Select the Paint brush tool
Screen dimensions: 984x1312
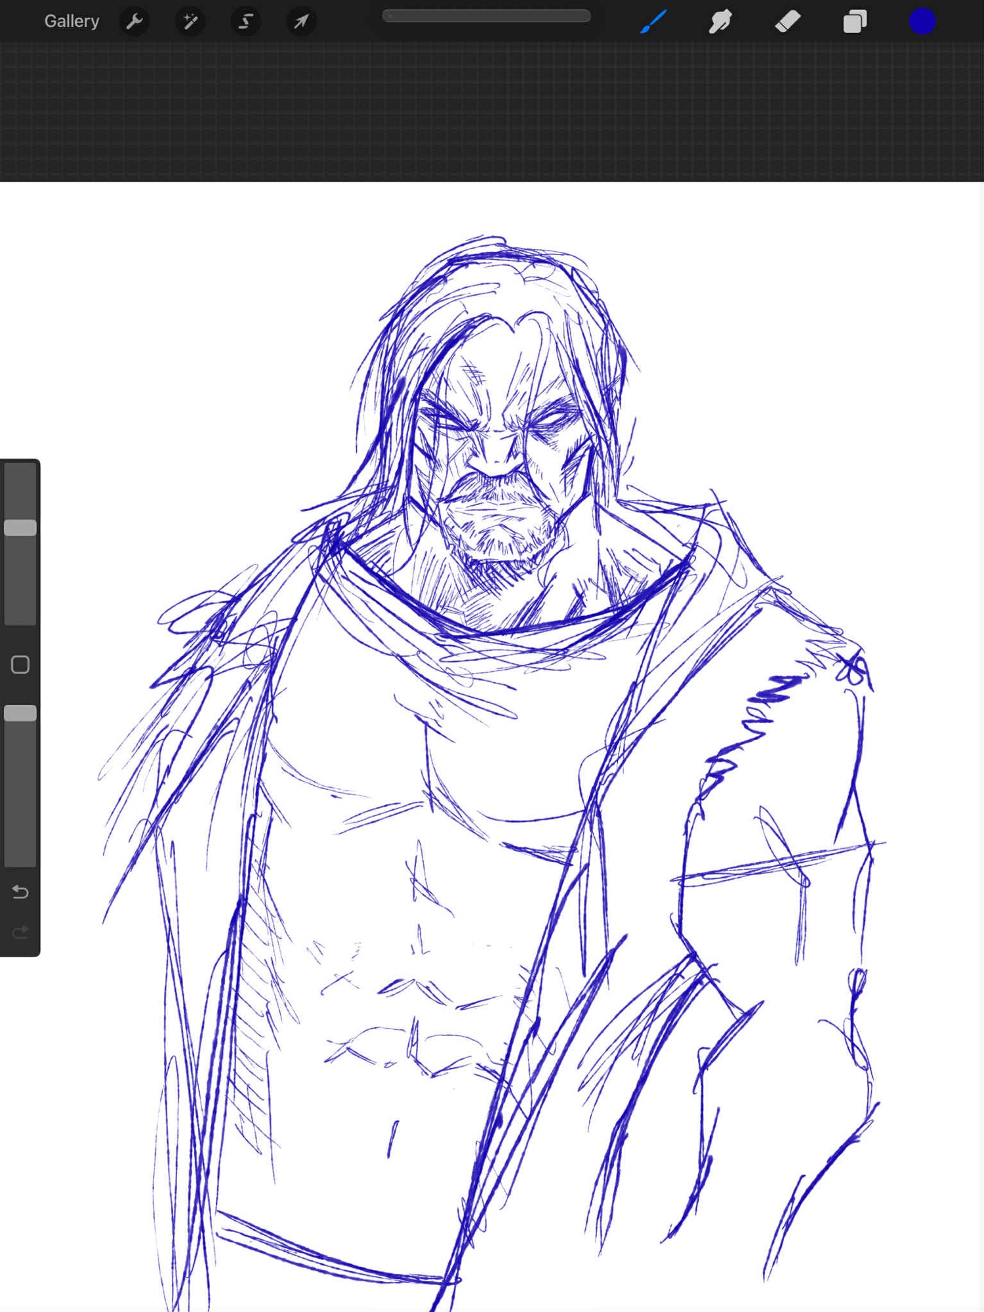[653, 22]
